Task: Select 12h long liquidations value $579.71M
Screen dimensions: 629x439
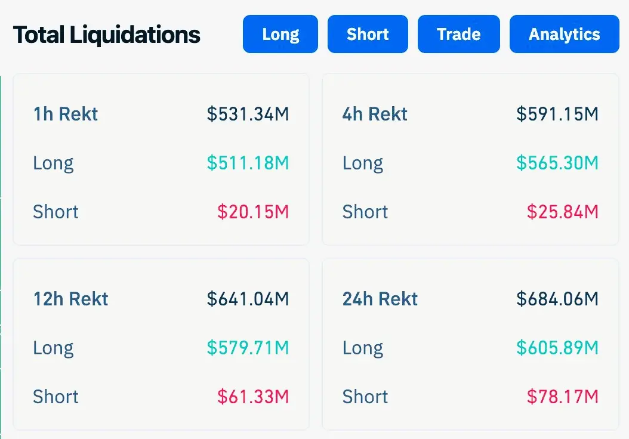Action: (248, 348)
